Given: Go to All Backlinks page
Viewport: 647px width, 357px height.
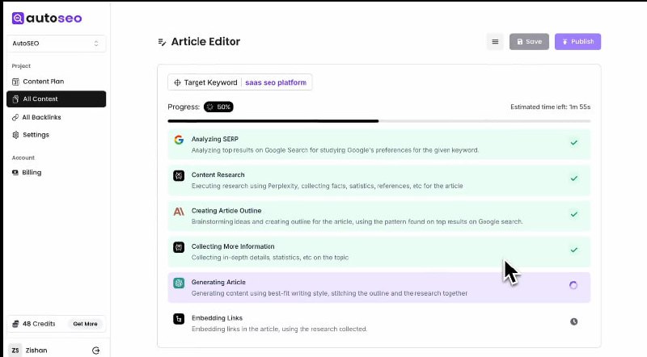Looking at the screenshot, I should (56, 117).
